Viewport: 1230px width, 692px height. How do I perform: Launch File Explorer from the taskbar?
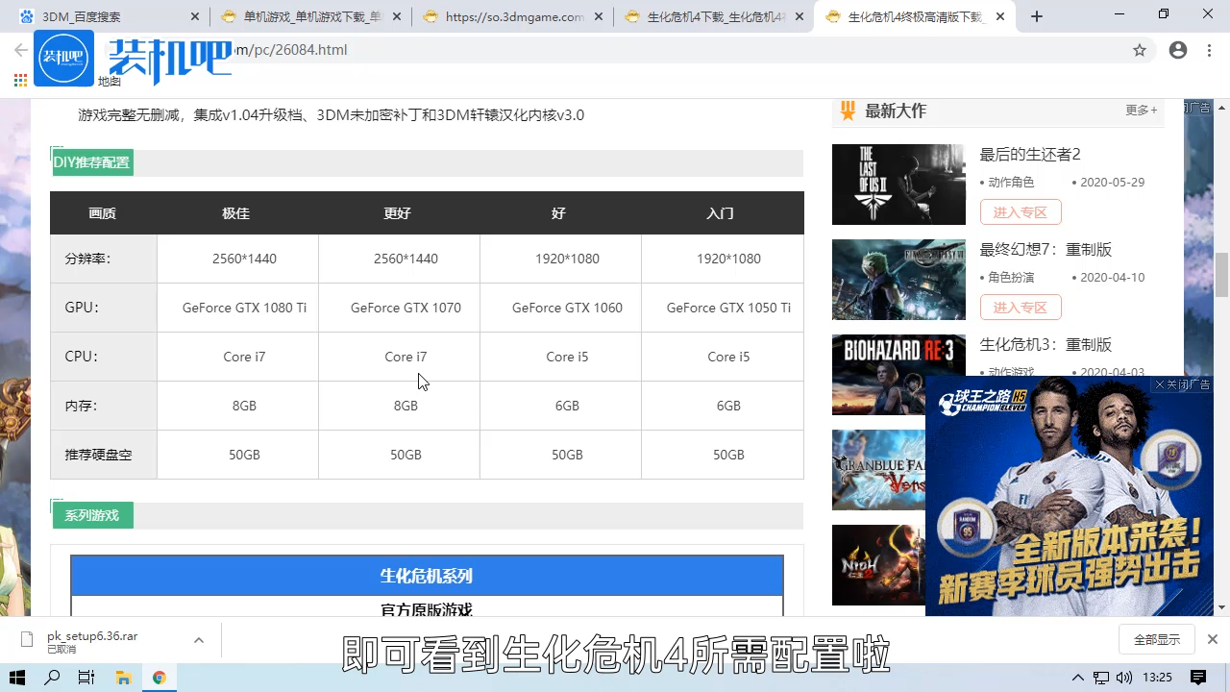123,678
